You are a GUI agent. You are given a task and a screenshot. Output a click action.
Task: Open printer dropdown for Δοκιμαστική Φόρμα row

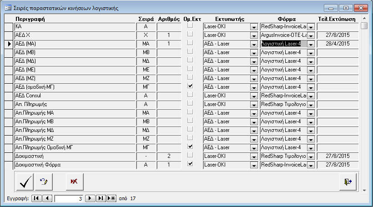pyautogui.click(x=254, y=164)
